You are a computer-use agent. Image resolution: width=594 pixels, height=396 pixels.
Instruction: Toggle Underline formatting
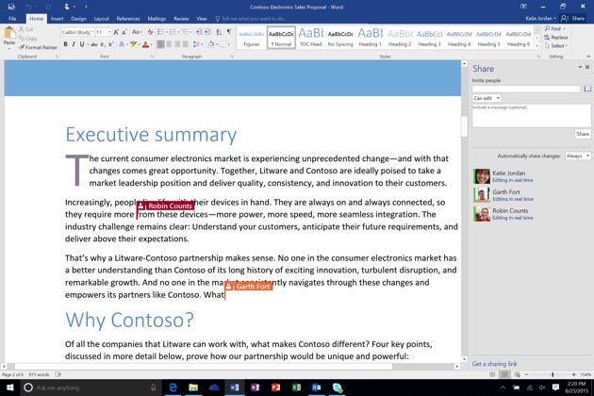[82, 44]
